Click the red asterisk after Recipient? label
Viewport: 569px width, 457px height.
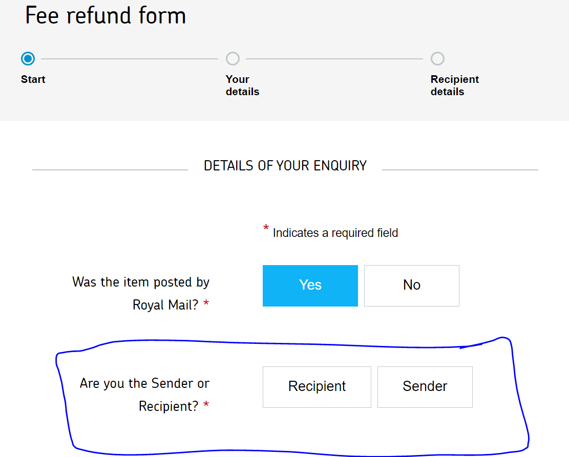point(206,406)
